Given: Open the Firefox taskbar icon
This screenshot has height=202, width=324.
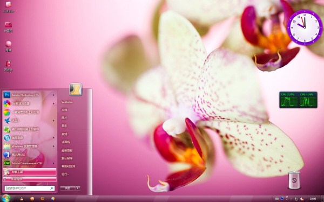Looking at the screenshot, I should (x=43, y=199).
